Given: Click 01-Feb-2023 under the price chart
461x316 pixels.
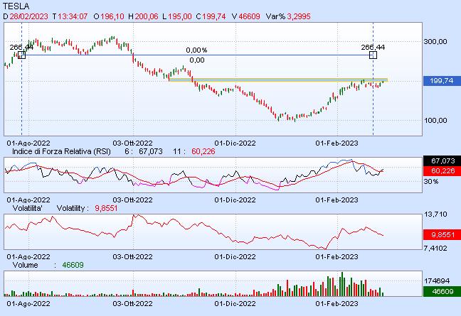Looking at the screenshot, I should [337, 143].
